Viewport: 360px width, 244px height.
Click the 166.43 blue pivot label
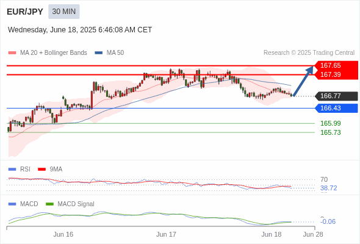[337, 108]
